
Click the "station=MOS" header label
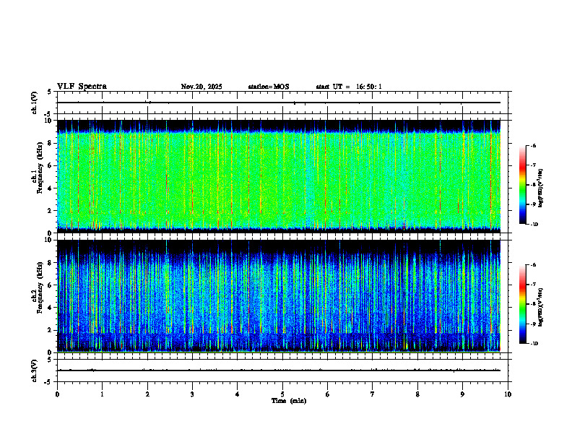pos(269,87)
